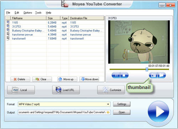Click the Load URL button

pos(66,90)
